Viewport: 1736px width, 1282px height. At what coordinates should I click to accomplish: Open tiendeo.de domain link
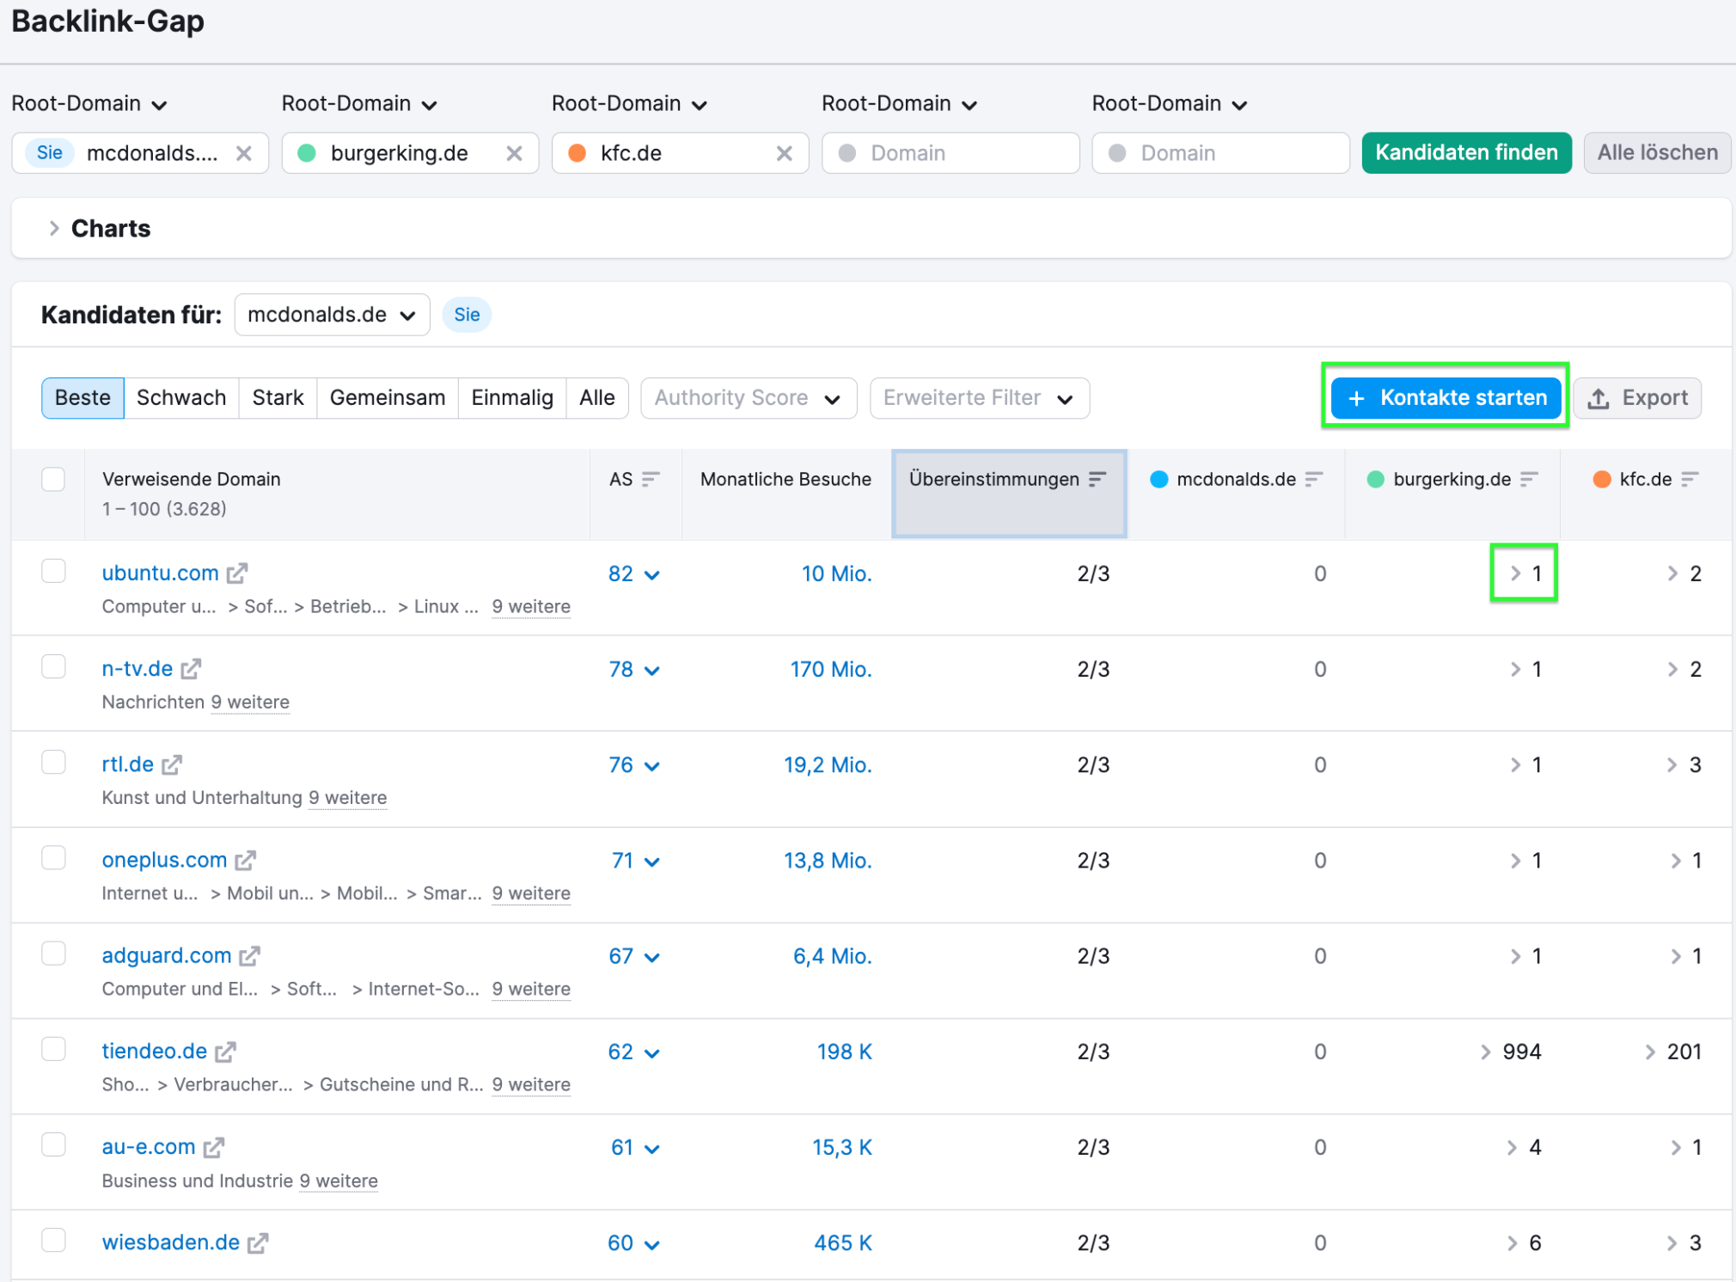point(154,1051)
